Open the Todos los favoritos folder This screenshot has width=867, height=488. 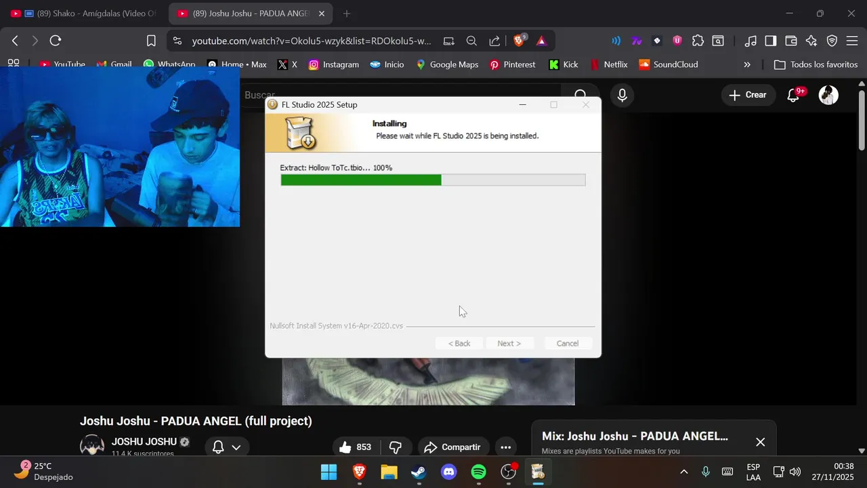click(x=816, y=64)
